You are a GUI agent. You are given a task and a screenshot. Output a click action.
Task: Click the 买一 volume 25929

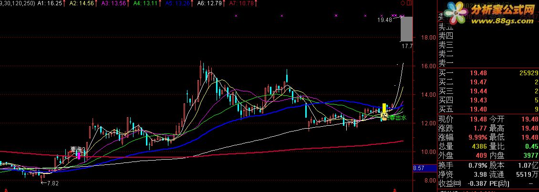(529, 73)
